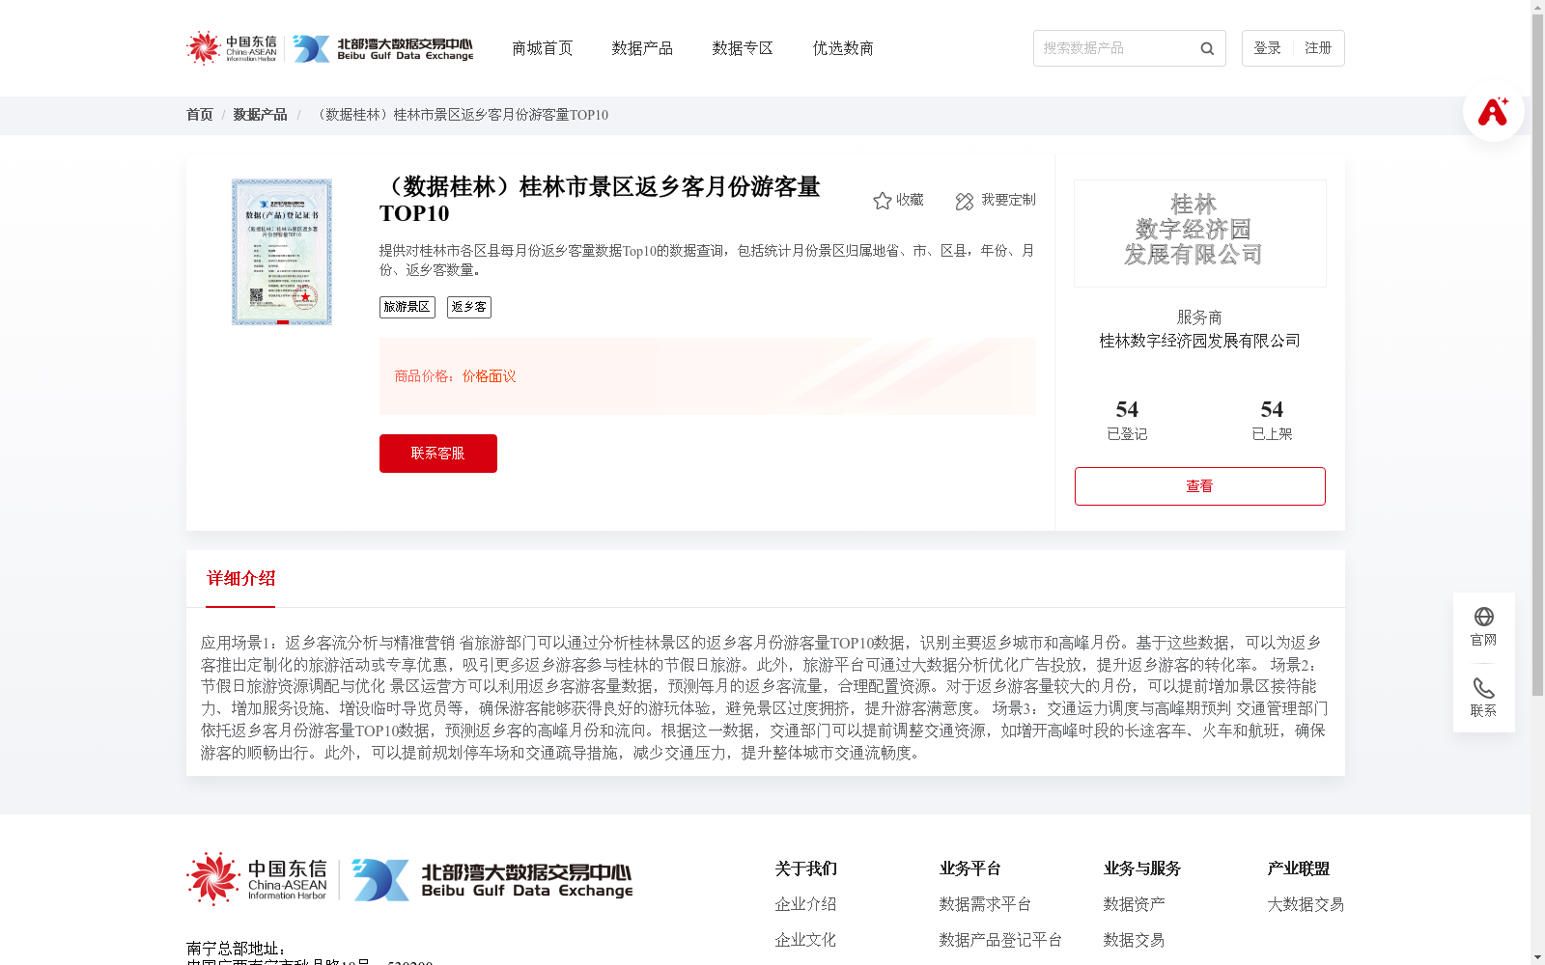Click the red 联系客服 button
Viewport: 1545px width, 965px height.
pyautogui.click(x=438, y=454)
